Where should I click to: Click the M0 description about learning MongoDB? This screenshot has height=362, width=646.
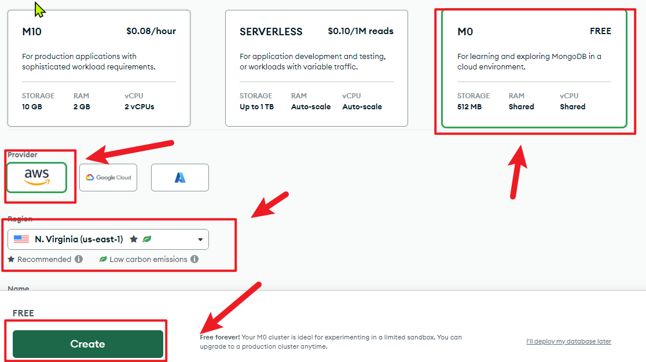pos(529,61)
